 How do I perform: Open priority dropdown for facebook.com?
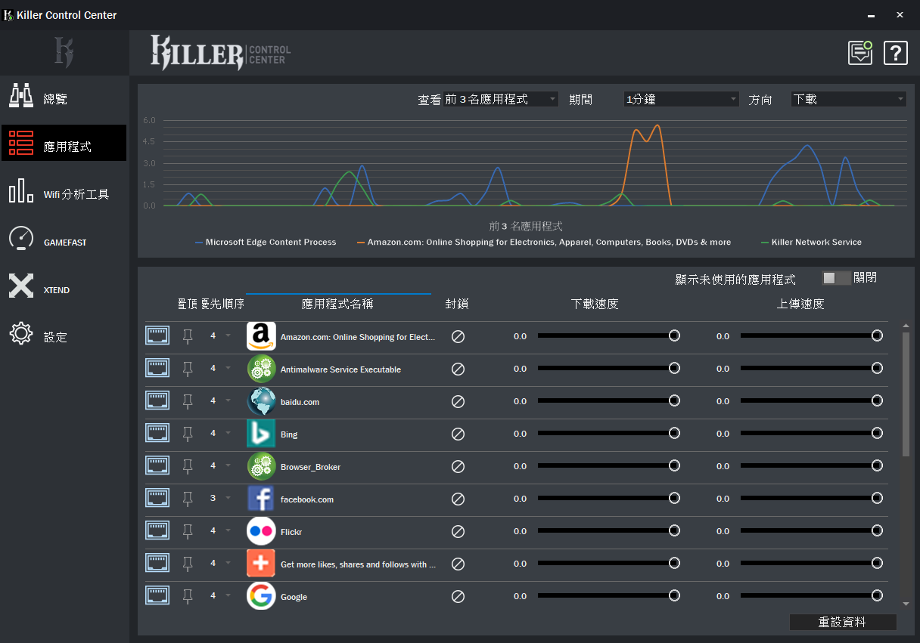[x=228, y=499]
